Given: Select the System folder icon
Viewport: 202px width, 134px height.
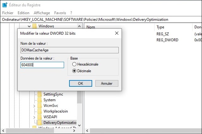Looking at the screenshot, I should click(x=39, y=100).
